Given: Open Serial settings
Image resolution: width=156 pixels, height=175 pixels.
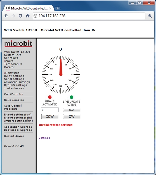Looking at the screenshot, I should click(x=14, y=79).
